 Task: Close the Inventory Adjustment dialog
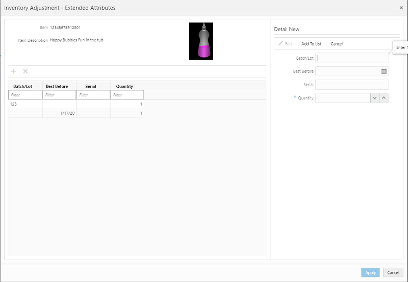tap(401, 8)
